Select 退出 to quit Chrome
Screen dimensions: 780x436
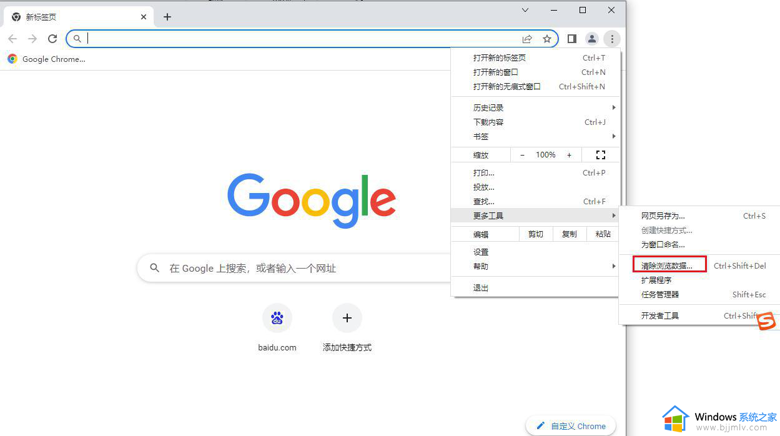tap(536, 287)
